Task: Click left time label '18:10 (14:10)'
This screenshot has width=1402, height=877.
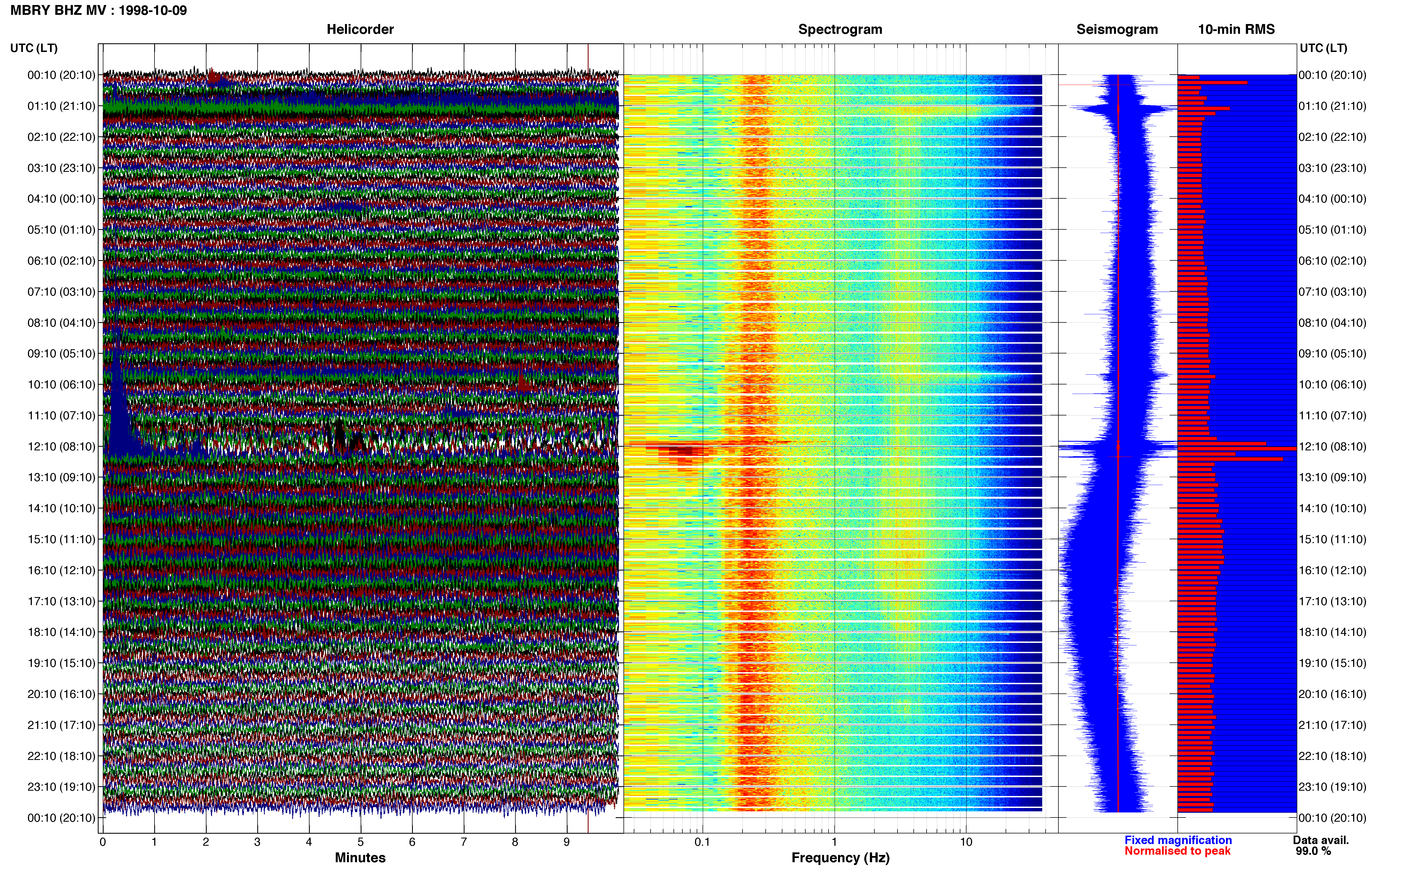Action: click(61, 632)
